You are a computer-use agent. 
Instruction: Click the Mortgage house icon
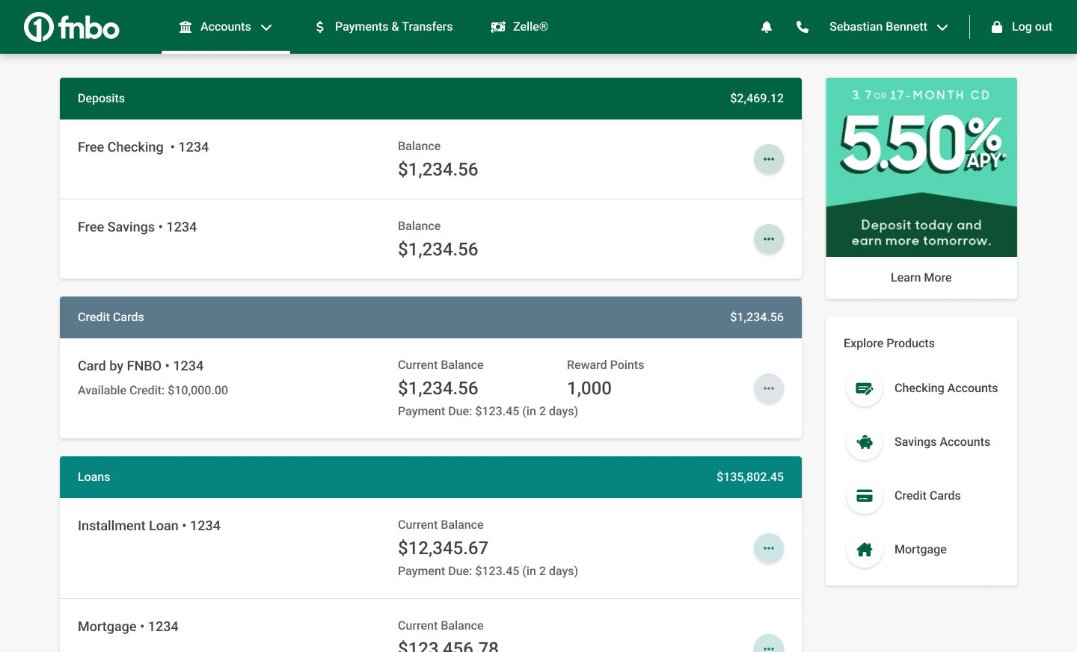tap(865, 550)
